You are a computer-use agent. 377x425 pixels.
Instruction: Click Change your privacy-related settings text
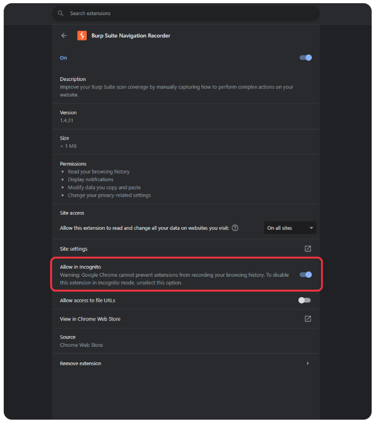click(109, 195)
